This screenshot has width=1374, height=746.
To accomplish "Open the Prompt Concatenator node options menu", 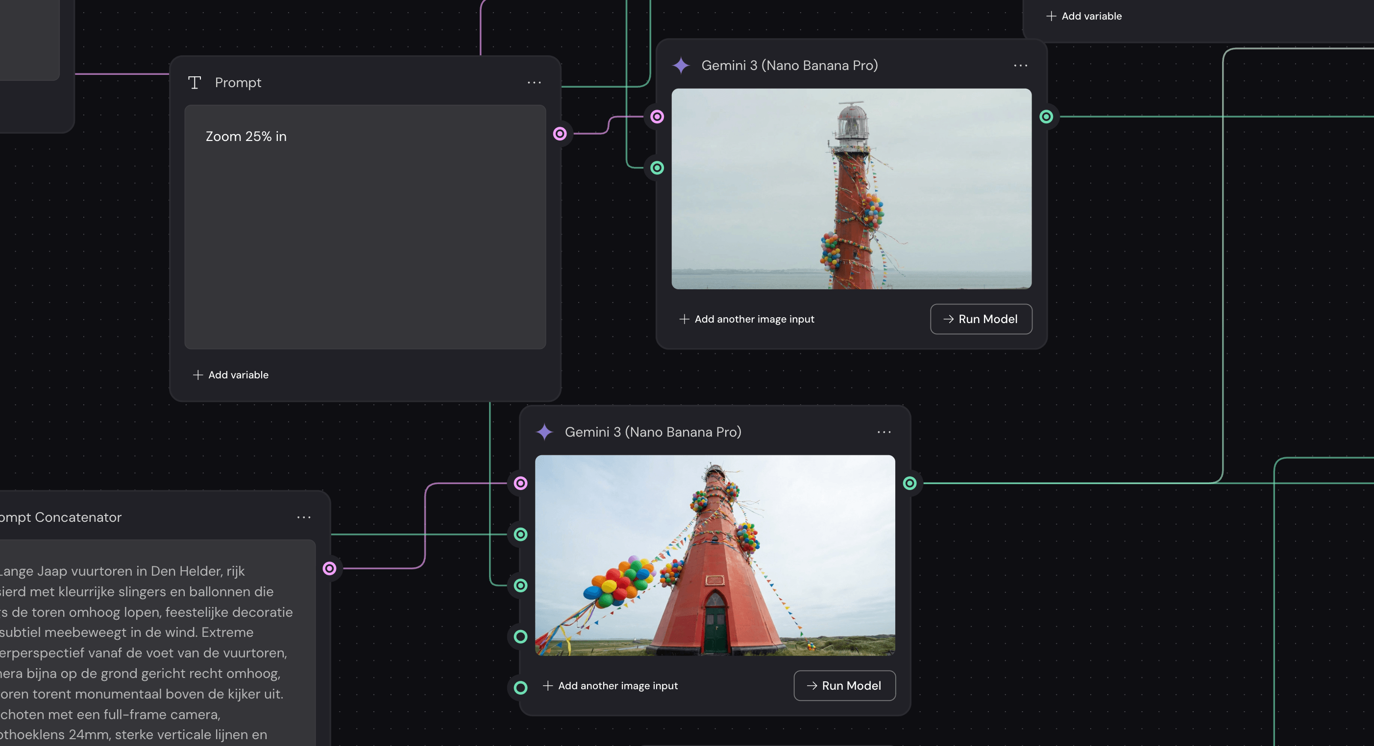I will (303, 517).
